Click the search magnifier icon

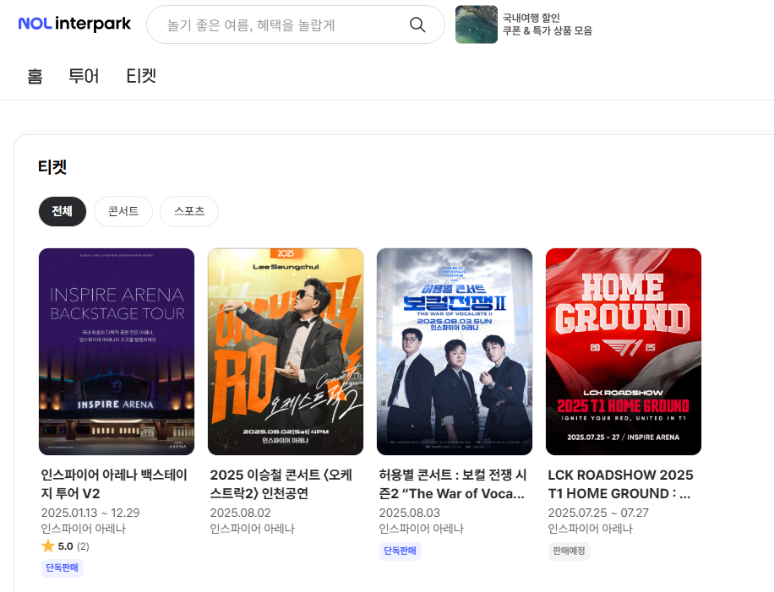[x=417, y=24]
